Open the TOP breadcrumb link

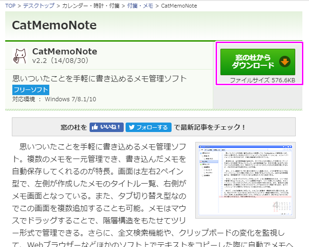(10, 6)
